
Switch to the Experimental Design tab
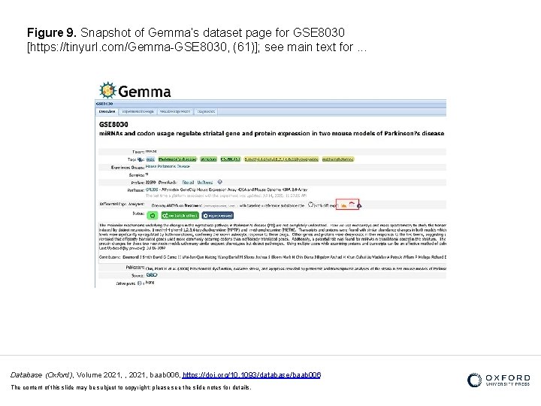click(138, 111)
